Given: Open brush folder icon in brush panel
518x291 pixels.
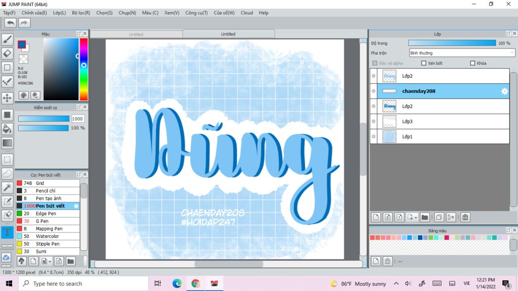Looking at the screenshot, I should point(70,261).
